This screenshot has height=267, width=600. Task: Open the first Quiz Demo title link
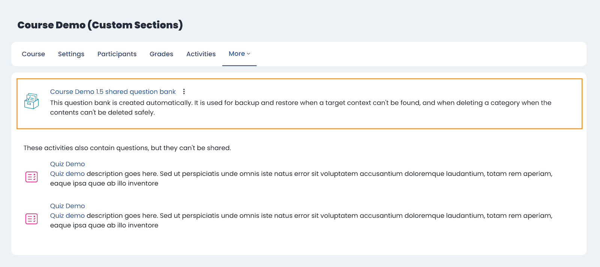[x=67, y=164]
